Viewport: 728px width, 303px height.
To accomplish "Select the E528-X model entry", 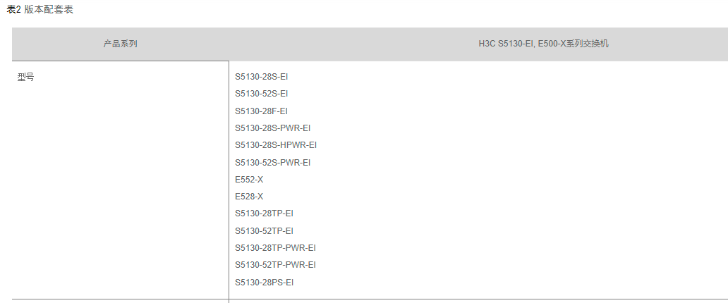I will tap(249, 197).
